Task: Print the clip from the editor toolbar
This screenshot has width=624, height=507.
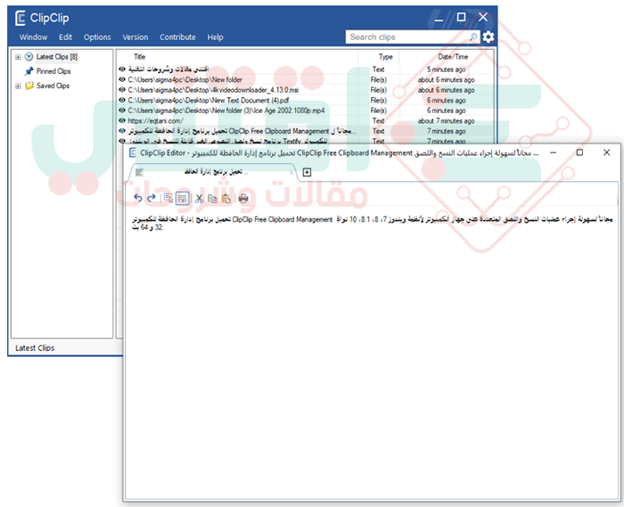Action: [243, 198]
